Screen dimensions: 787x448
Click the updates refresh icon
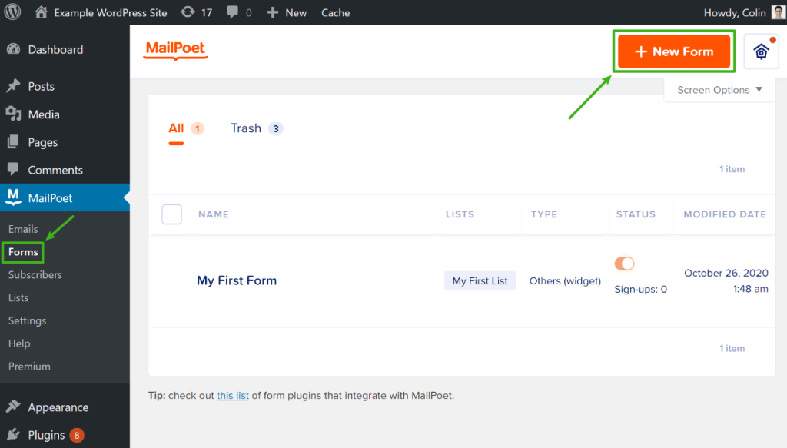pyautogui.click(x=188, y=12)
